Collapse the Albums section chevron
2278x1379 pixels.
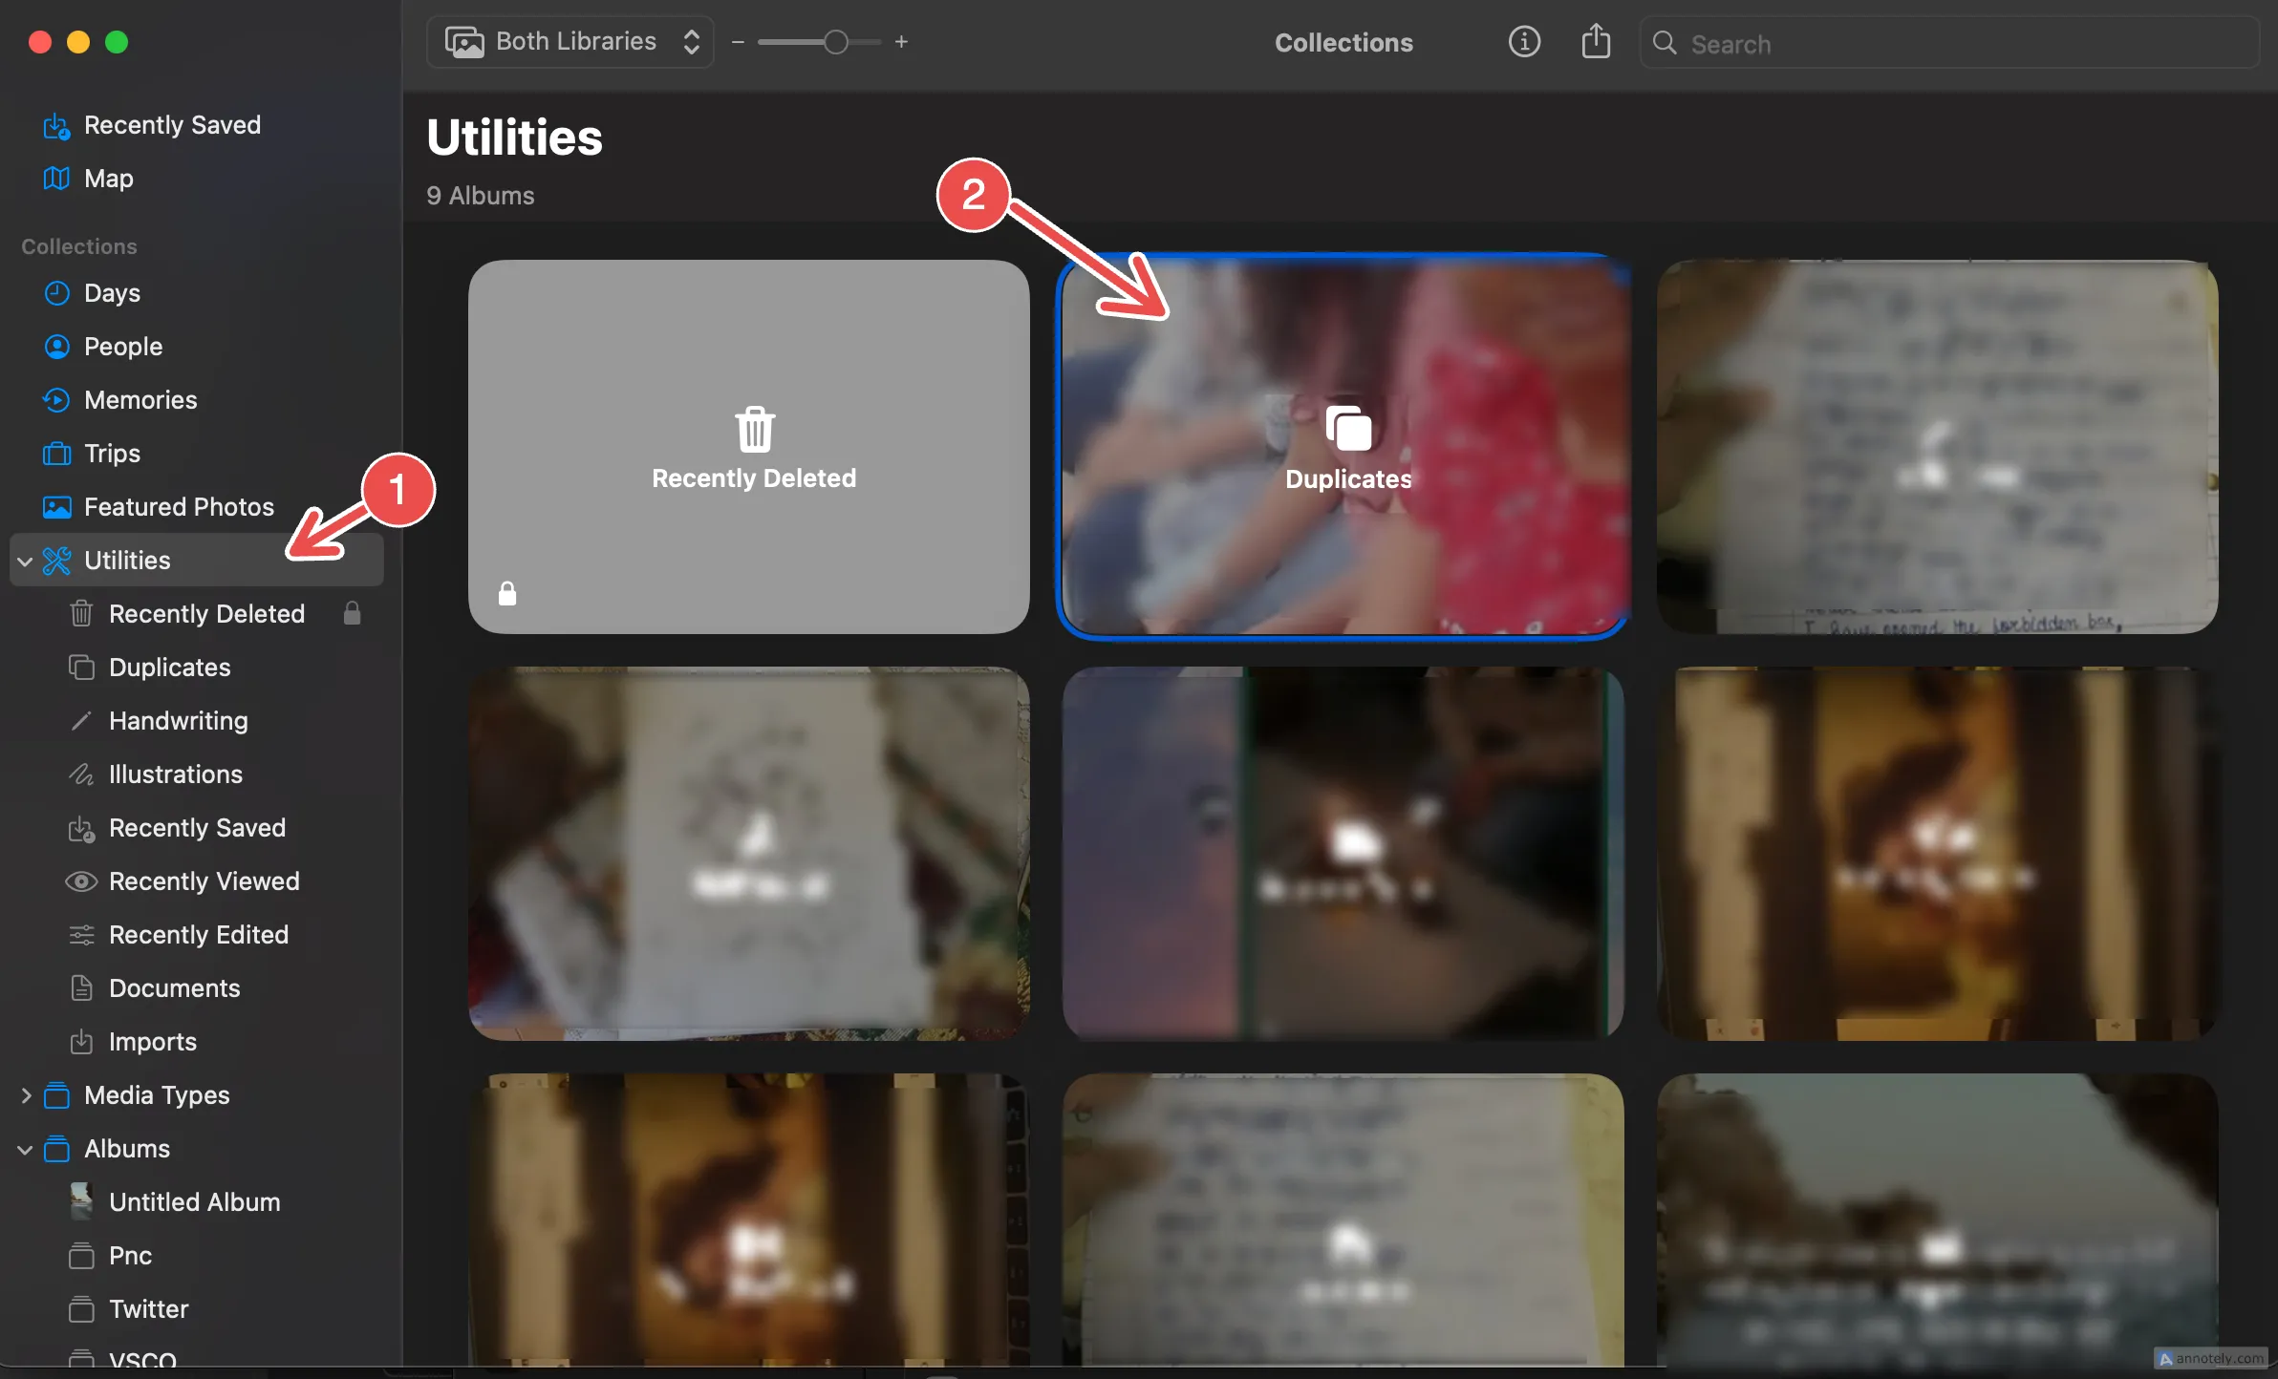25,1149
